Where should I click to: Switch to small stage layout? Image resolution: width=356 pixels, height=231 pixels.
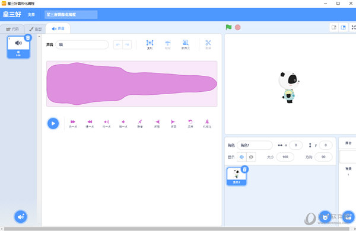[334, 27]
